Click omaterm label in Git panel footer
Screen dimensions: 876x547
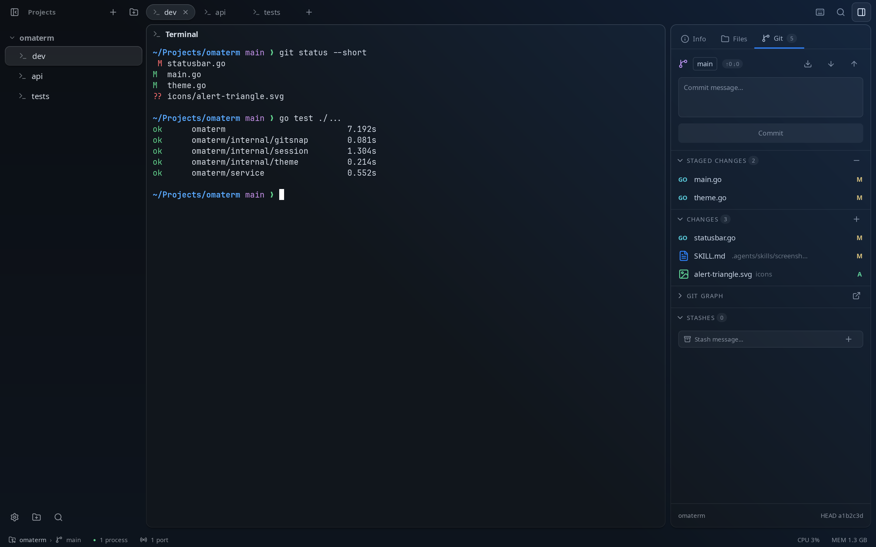(691, 515)
